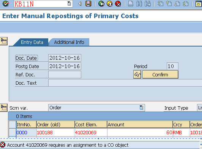Screen dimensions: 202x149
Task: Click the Confirm button
Action: (x=160, y=74)
